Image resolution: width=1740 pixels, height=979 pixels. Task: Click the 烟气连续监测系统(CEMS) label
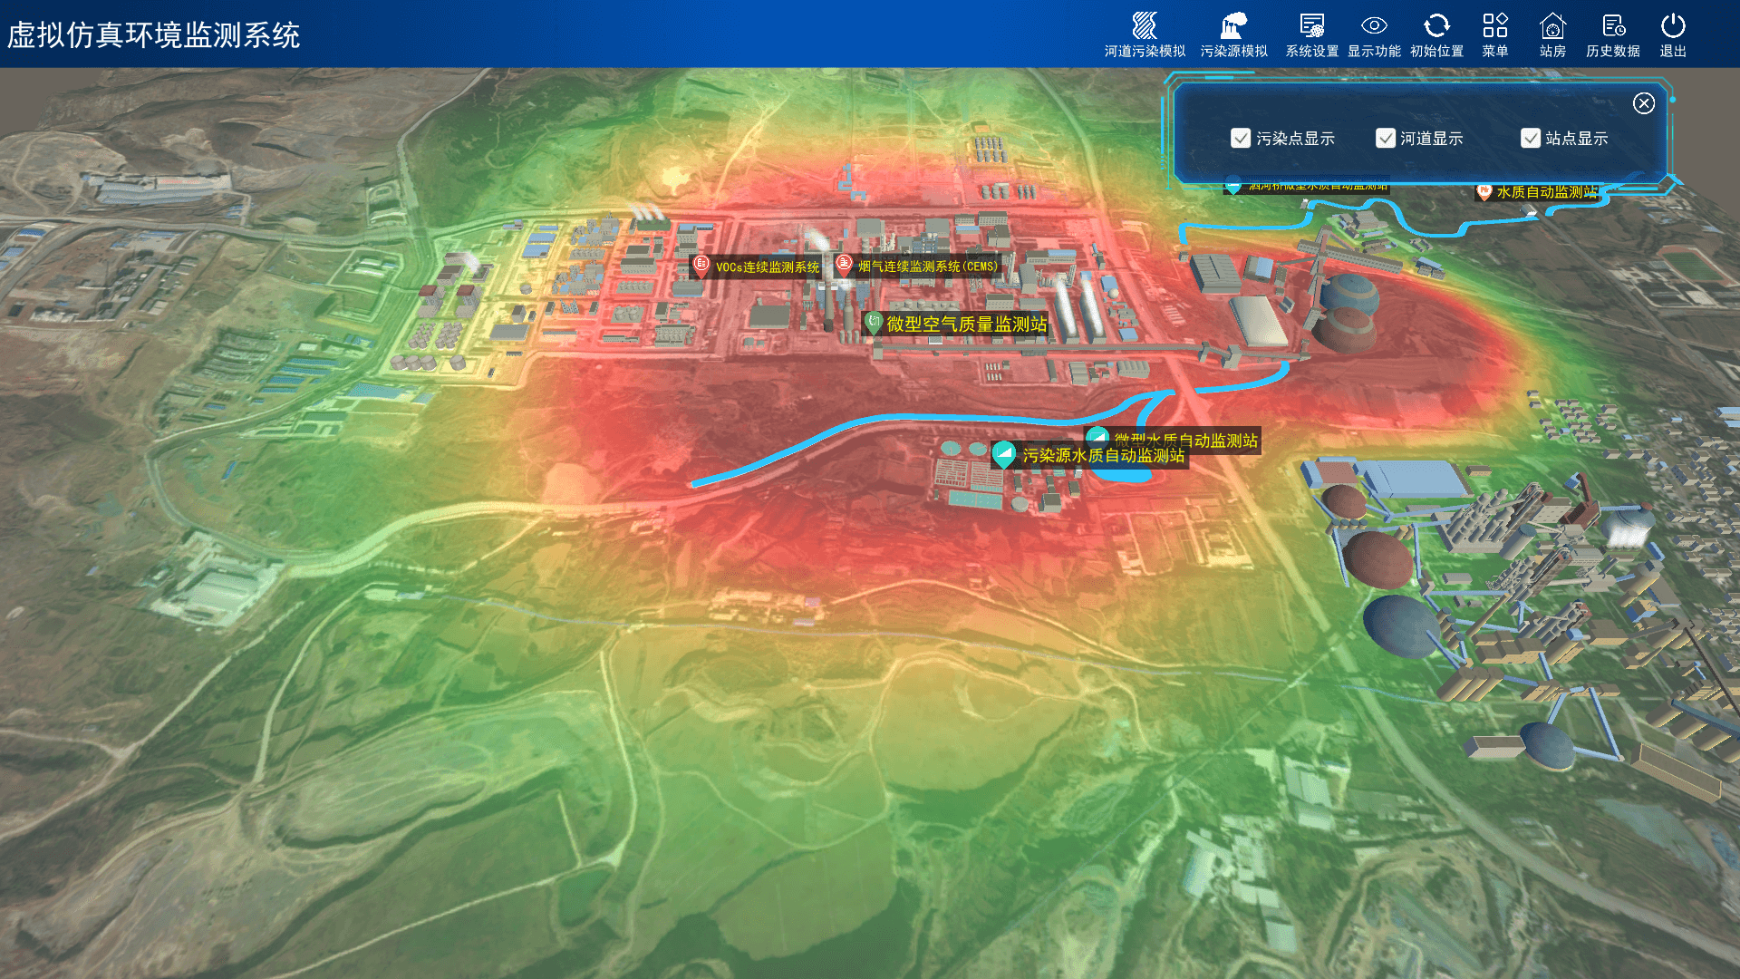click(x=928, y=266)
